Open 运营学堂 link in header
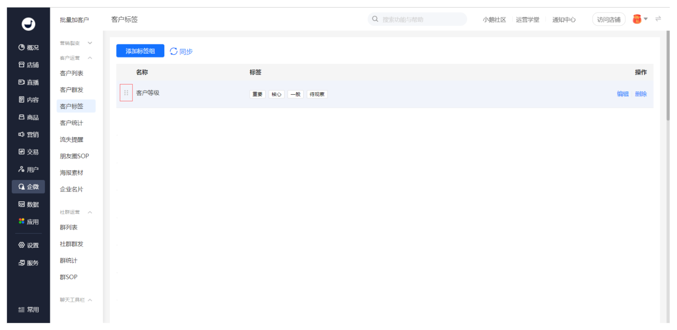Viewport: 677px width, 330px height. point(528,20)
